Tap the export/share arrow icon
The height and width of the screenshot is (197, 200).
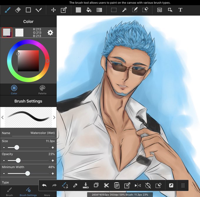(171, 186)
